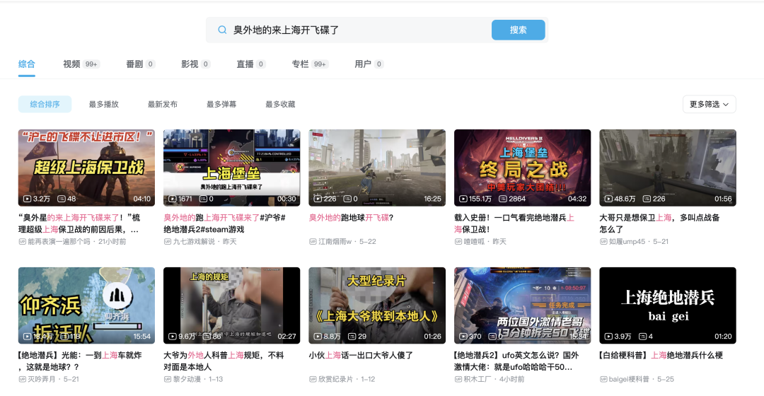The image size is (764, 396).
Task: Click UP icon beside 积木工厂
Action: (458, 380)
